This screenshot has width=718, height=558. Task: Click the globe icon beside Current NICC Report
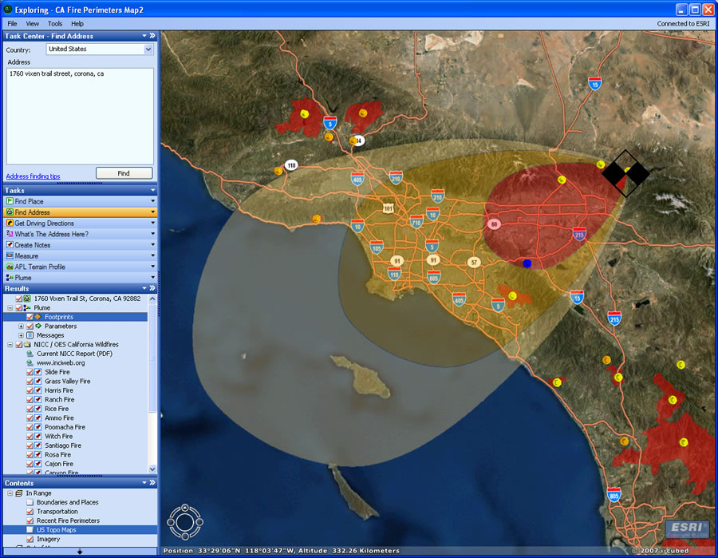click(x=30, y=354)
